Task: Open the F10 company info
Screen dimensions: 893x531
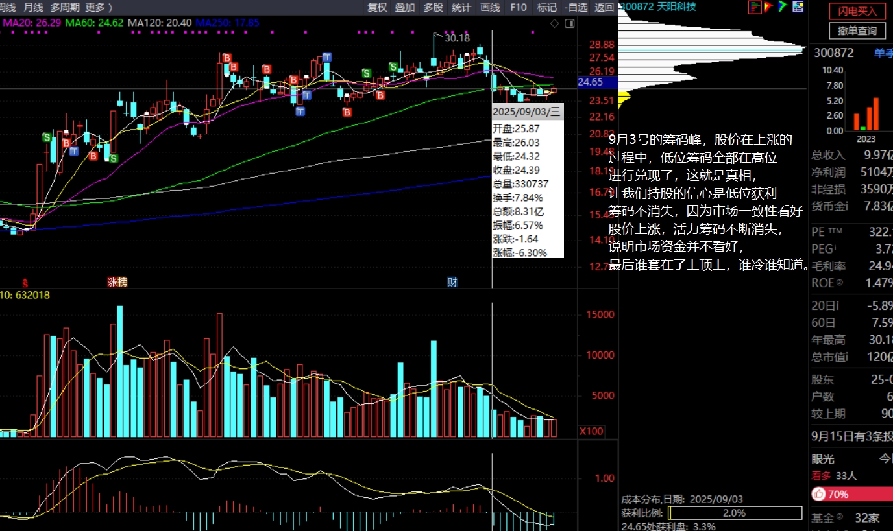Action: pyautogui.click(x=519, y=7)
